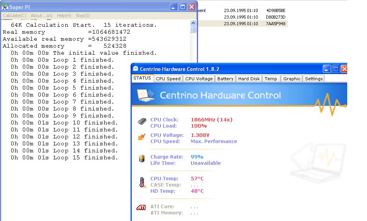Click the CASE Temp label
Screen dimensions: 367x221
click(166, 185)
